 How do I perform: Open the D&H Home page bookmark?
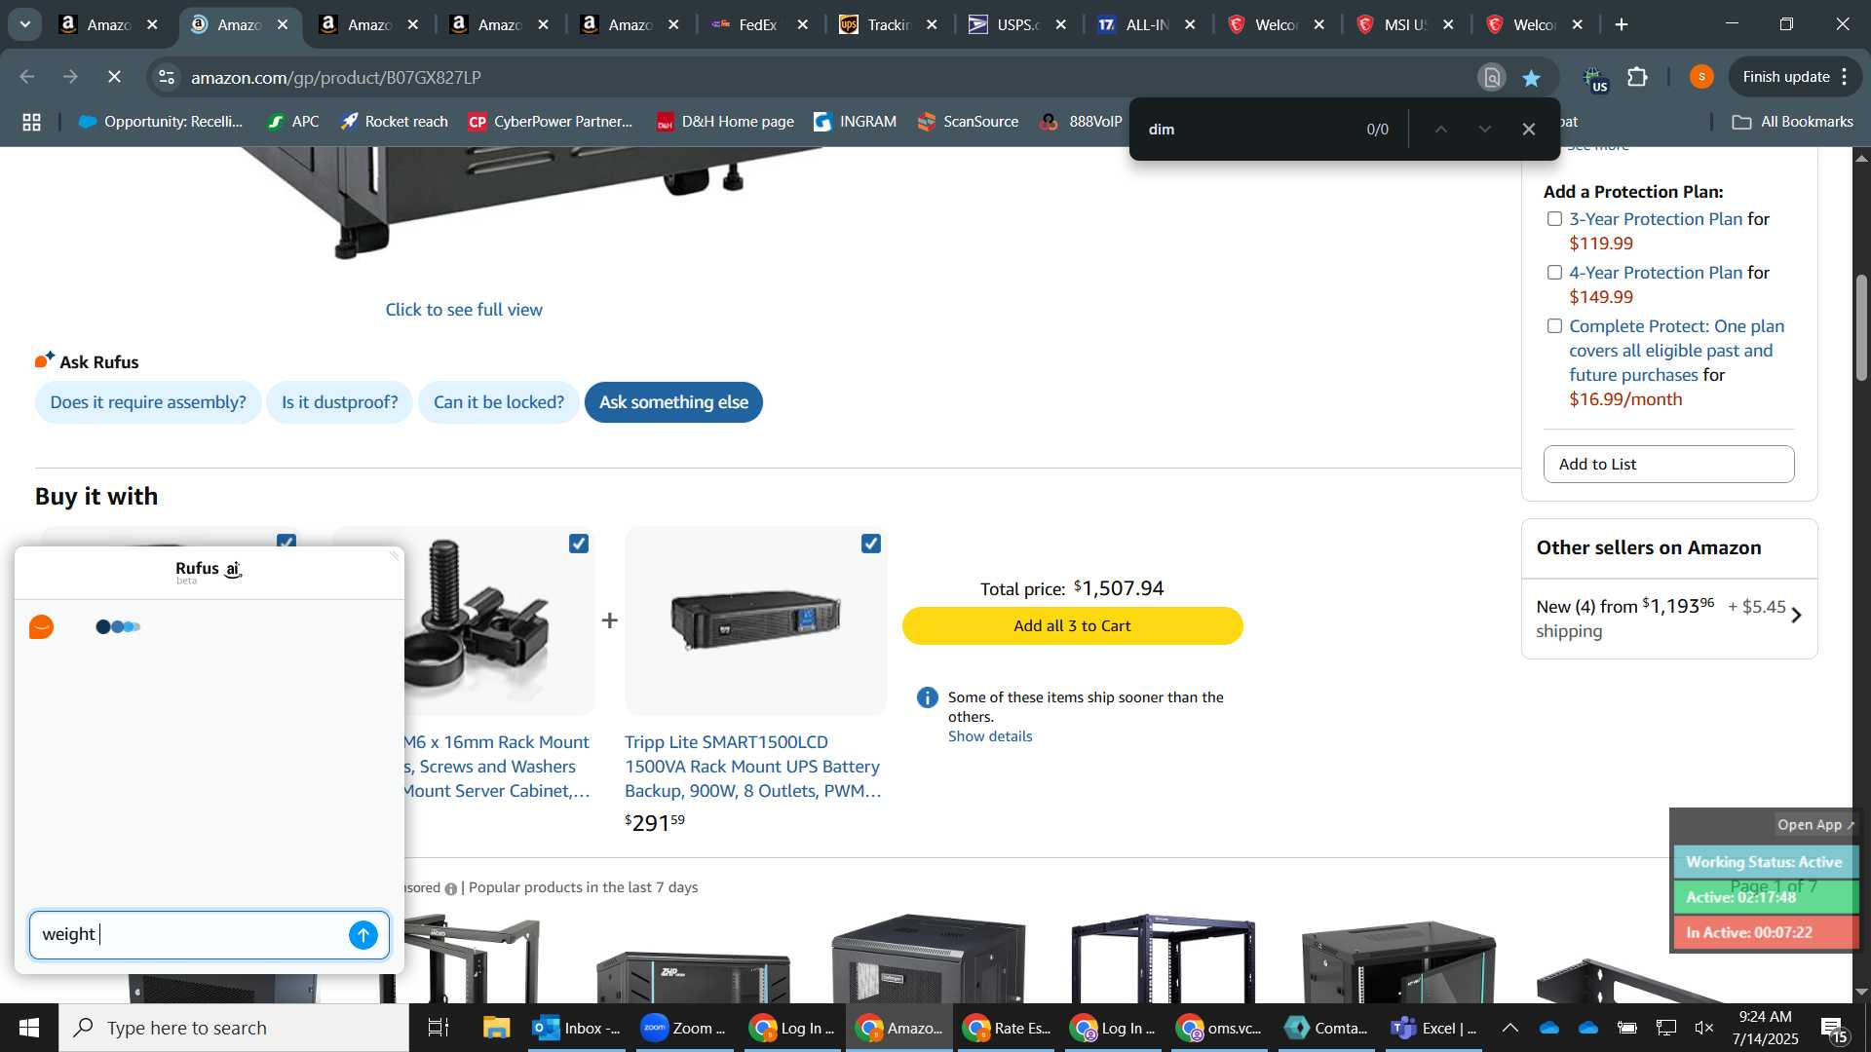(x=726, y=122)
